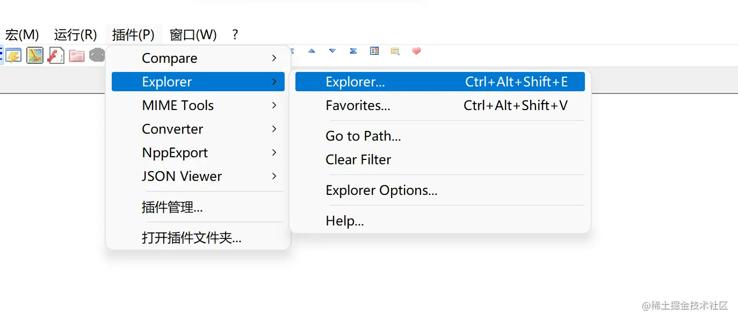Click the last difference toolbar icon
This screenshot has height=321, width=738.
pos(353,51)
